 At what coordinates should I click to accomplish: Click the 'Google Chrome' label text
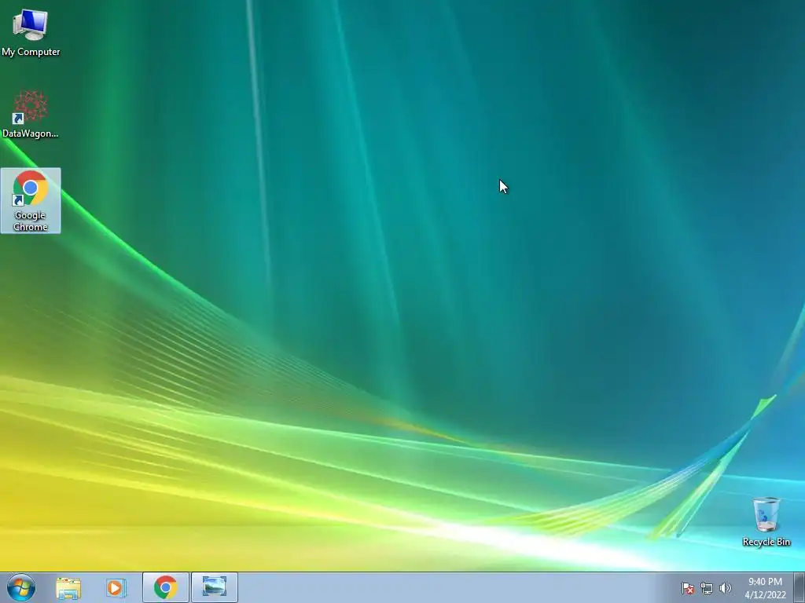click(31, 221)
